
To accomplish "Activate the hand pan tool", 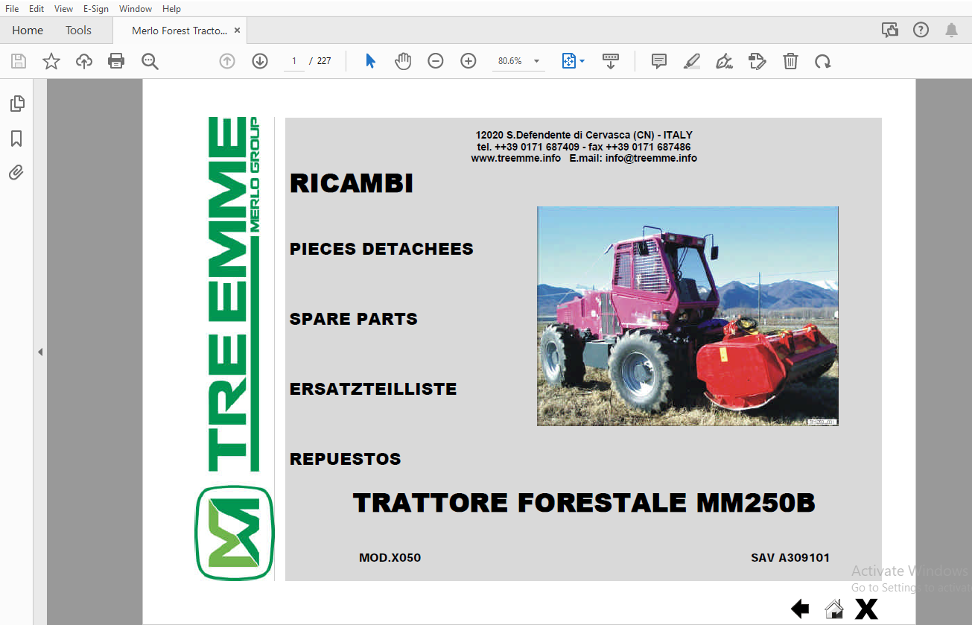I will (x=403, y=61).
